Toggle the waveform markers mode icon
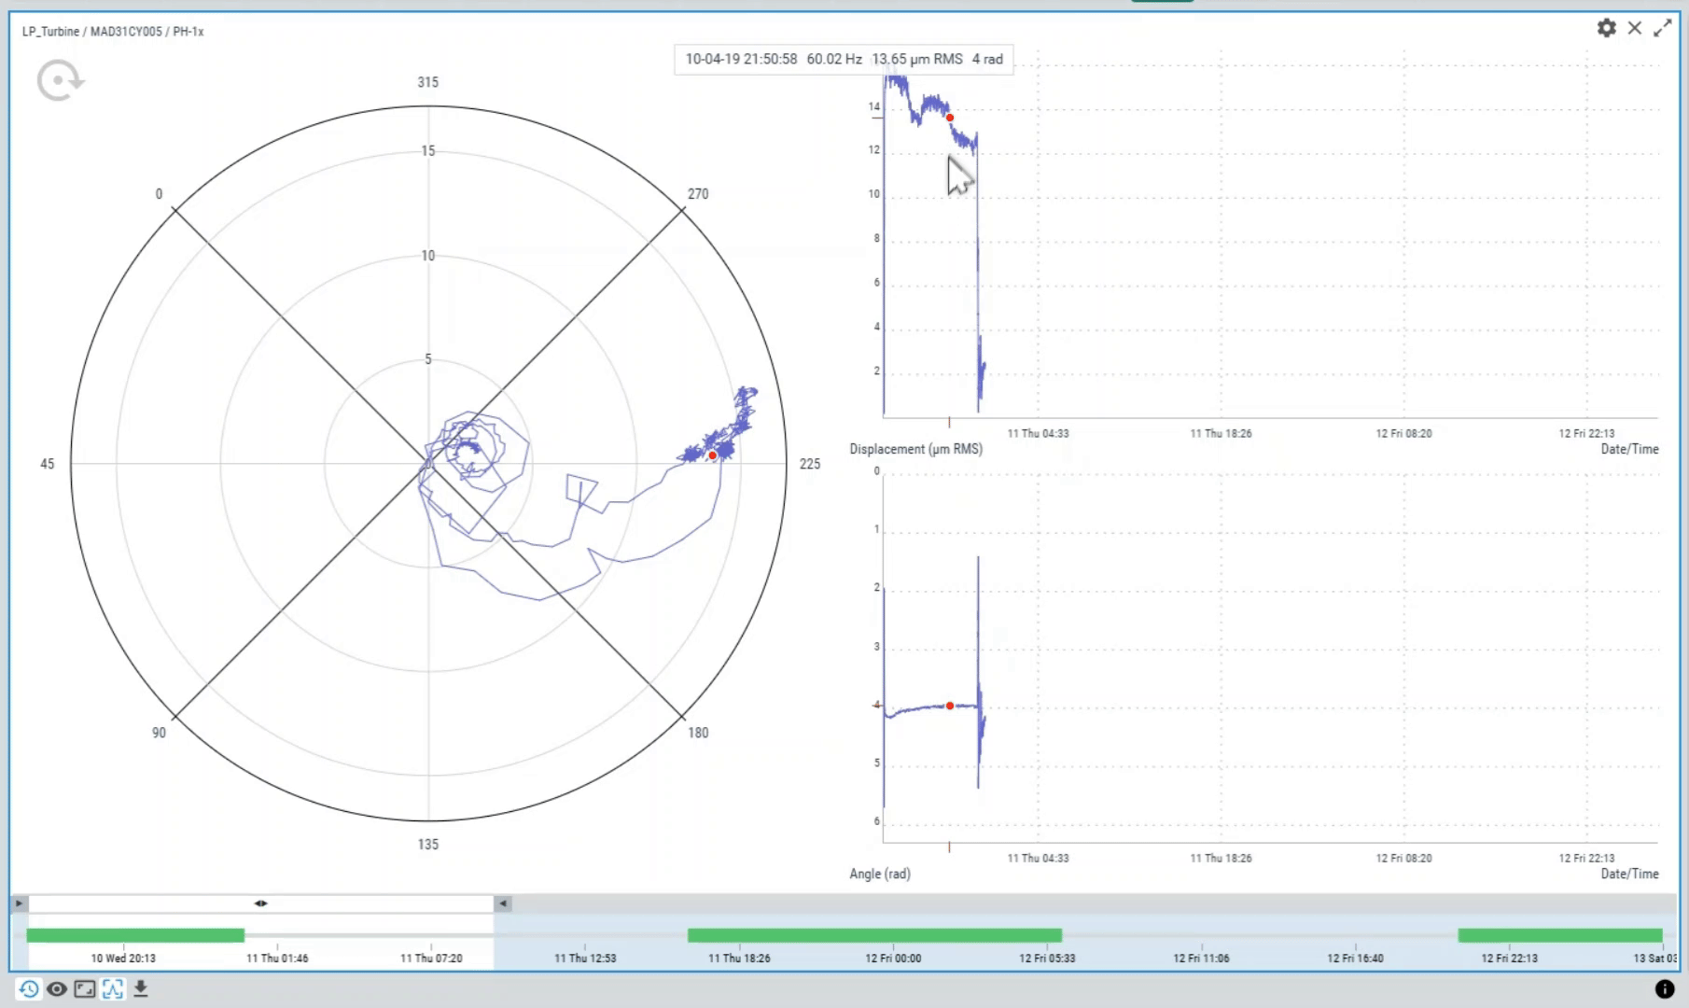The image size is (1689, 1008). pyautogui.click(x=113, y=987)
